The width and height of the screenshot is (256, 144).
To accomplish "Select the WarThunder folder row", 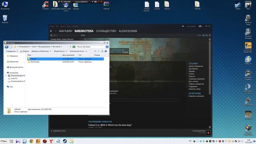I will [x=66, y=62].
